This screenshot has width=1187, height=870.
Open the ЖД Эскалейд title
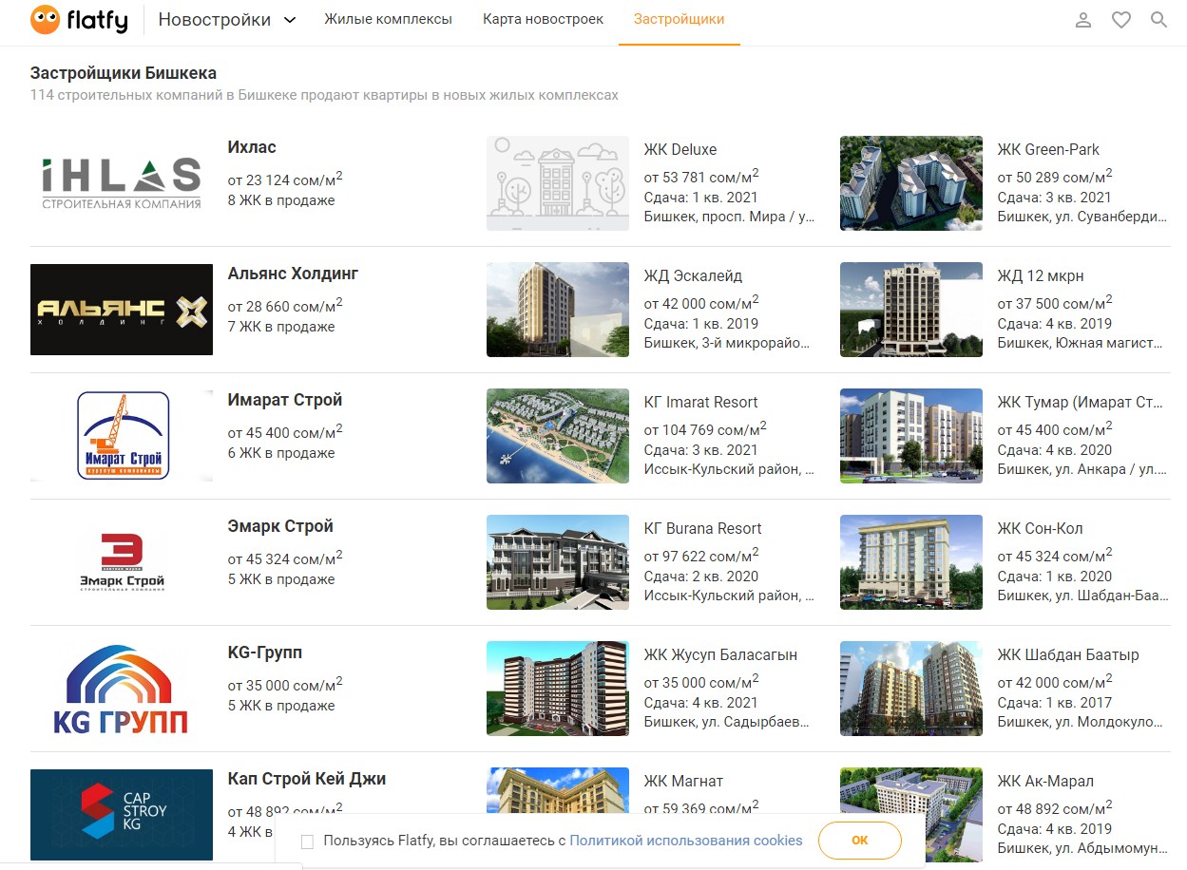(693, 275)
